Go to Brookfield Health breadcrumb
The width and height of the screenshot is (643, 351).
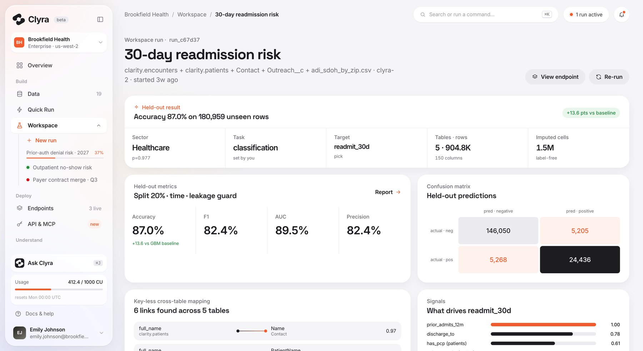pos(146,15)
